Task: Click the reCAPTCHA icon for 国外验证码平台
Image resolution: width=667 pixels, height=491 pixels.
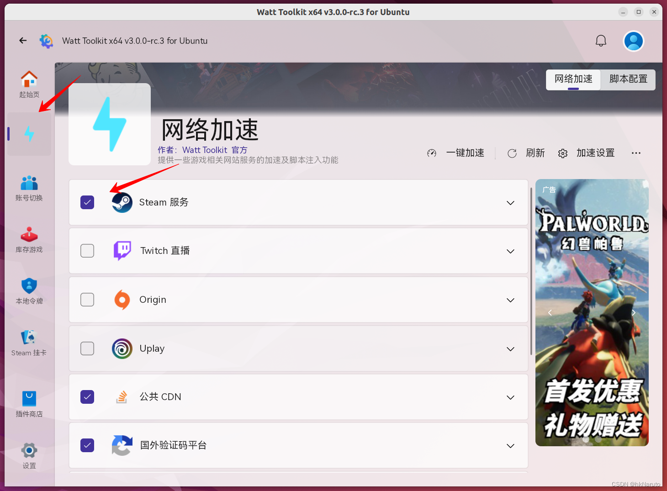Action: 122,445
